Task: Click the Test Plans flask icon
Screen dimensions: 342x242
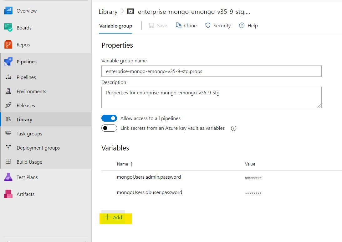Action: pos(8,177)
